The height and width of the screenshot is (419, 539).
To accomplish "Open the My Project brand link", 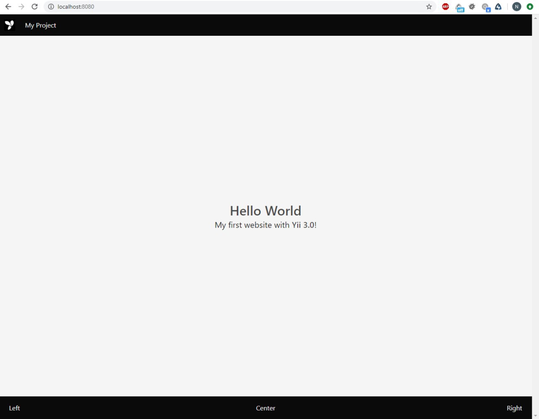I will point(40,25).
